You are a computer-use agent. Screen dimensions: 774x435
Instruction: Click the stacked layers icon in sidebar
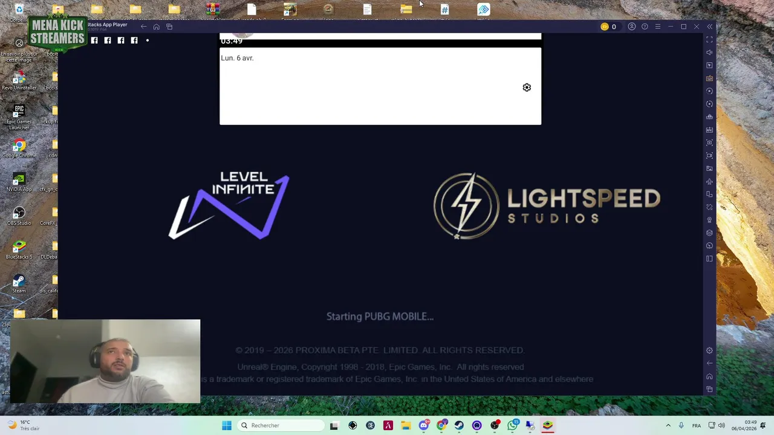[709, 233]
